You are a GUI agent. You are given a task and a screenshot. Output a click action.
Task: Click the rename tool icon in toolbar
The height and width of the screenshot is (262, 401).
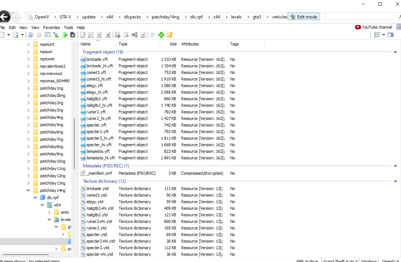pos(135,35)
